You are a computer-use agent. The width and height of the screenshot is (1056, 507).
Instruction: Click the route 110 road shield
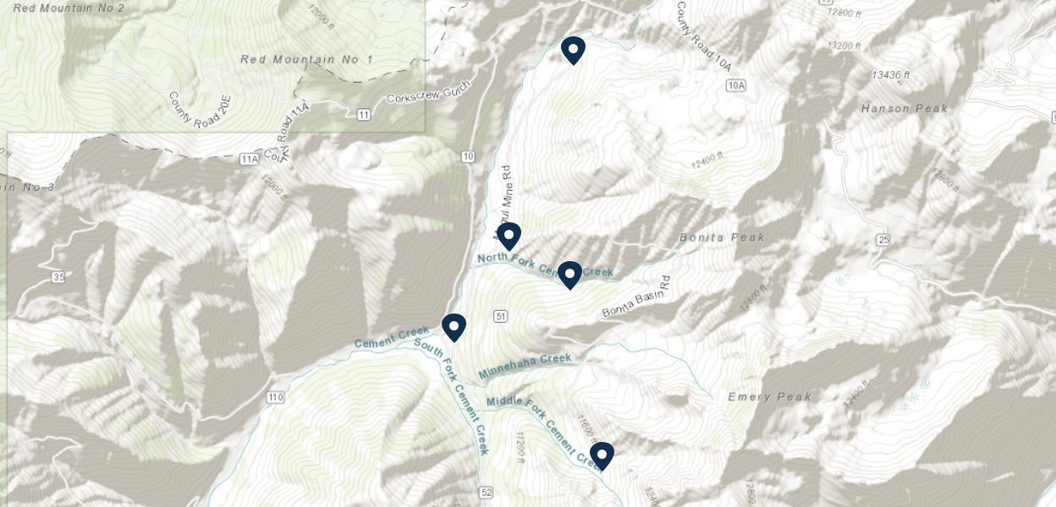tap(275, 397)
